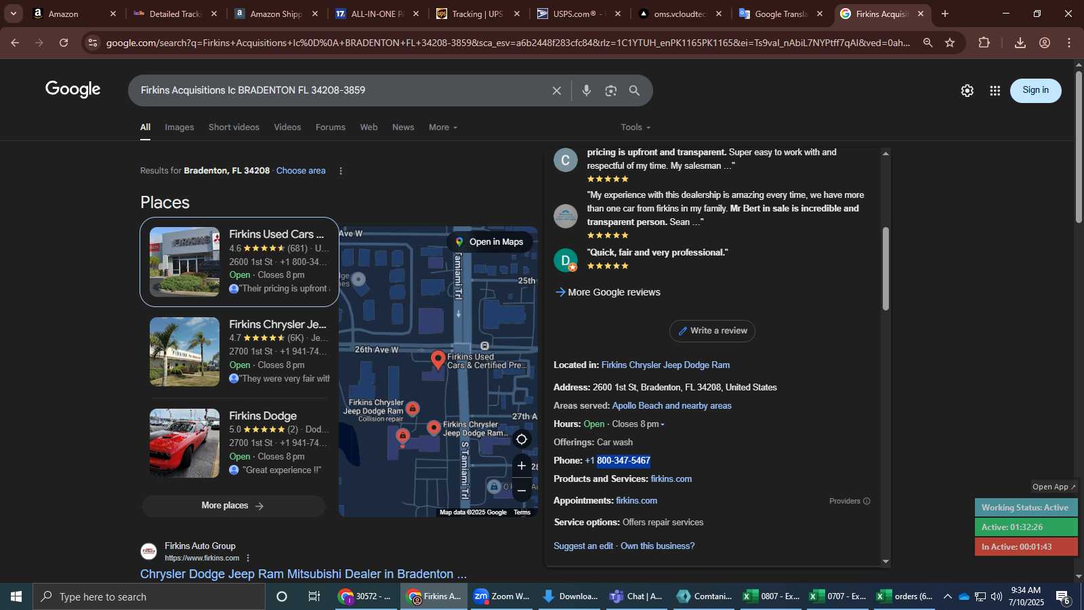1084x610 pixels.
Task: Open Chrome downloads icon
Action: [1020, 43]
